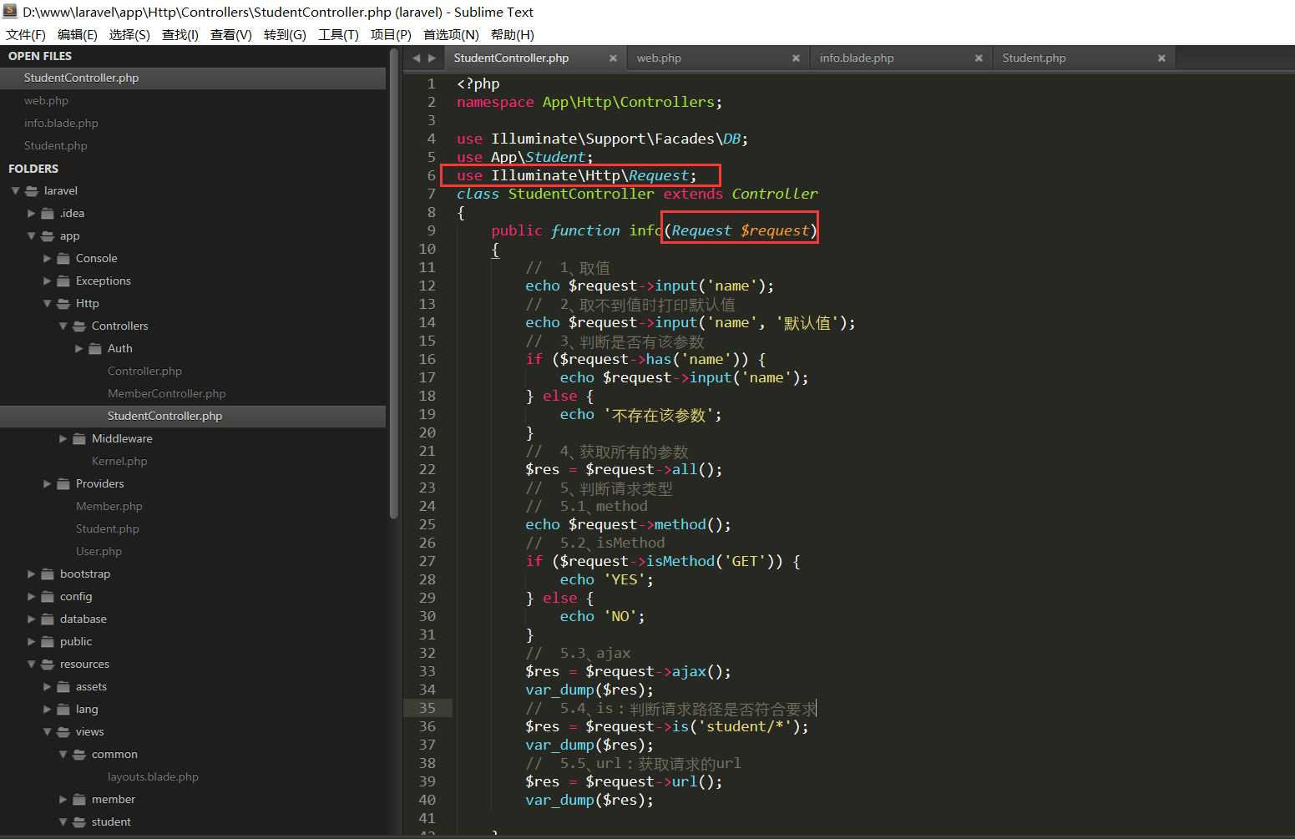Click the laravel folder icon
This screenshot has width=1295, height=839.
[32, 190]
